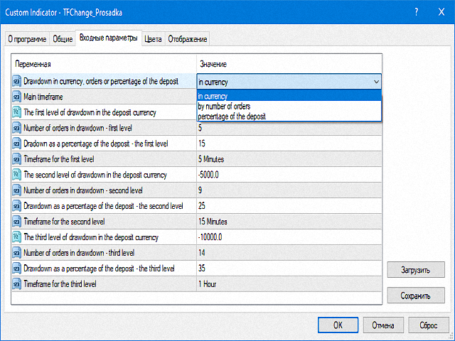The width and height of the screenshot is (455, 341).
Task: Pick 'in currency' from the dropdown list
Action: click(213, 97)
